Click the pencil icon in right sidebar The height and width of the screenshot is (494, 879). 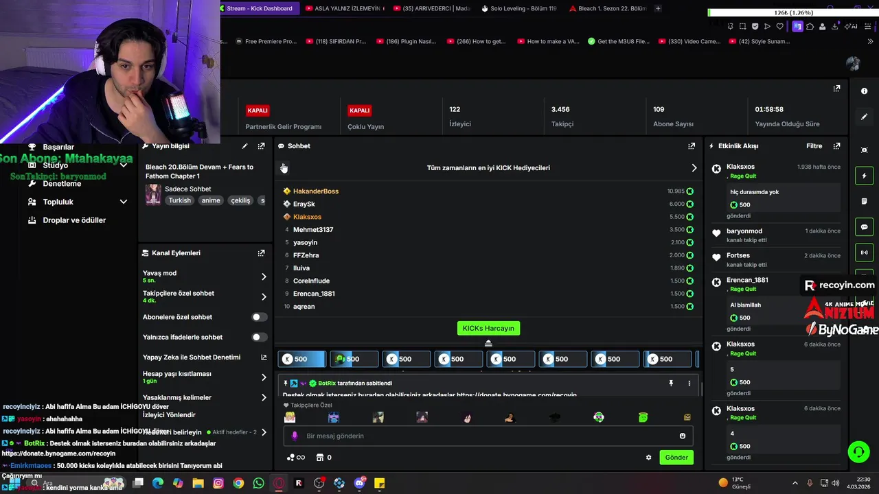[x=864, y=117]
